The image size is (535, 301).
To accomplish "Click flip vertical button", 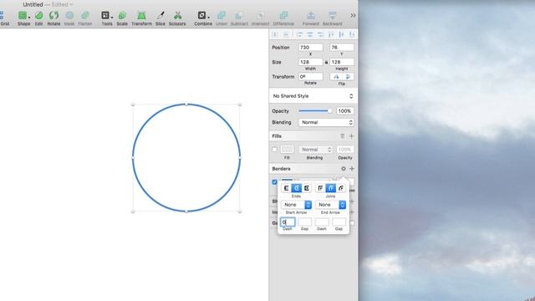I will click(x=348, y=77).
